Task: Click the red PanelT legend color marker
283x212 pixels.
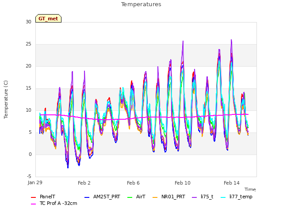Action: coord(34,197)
